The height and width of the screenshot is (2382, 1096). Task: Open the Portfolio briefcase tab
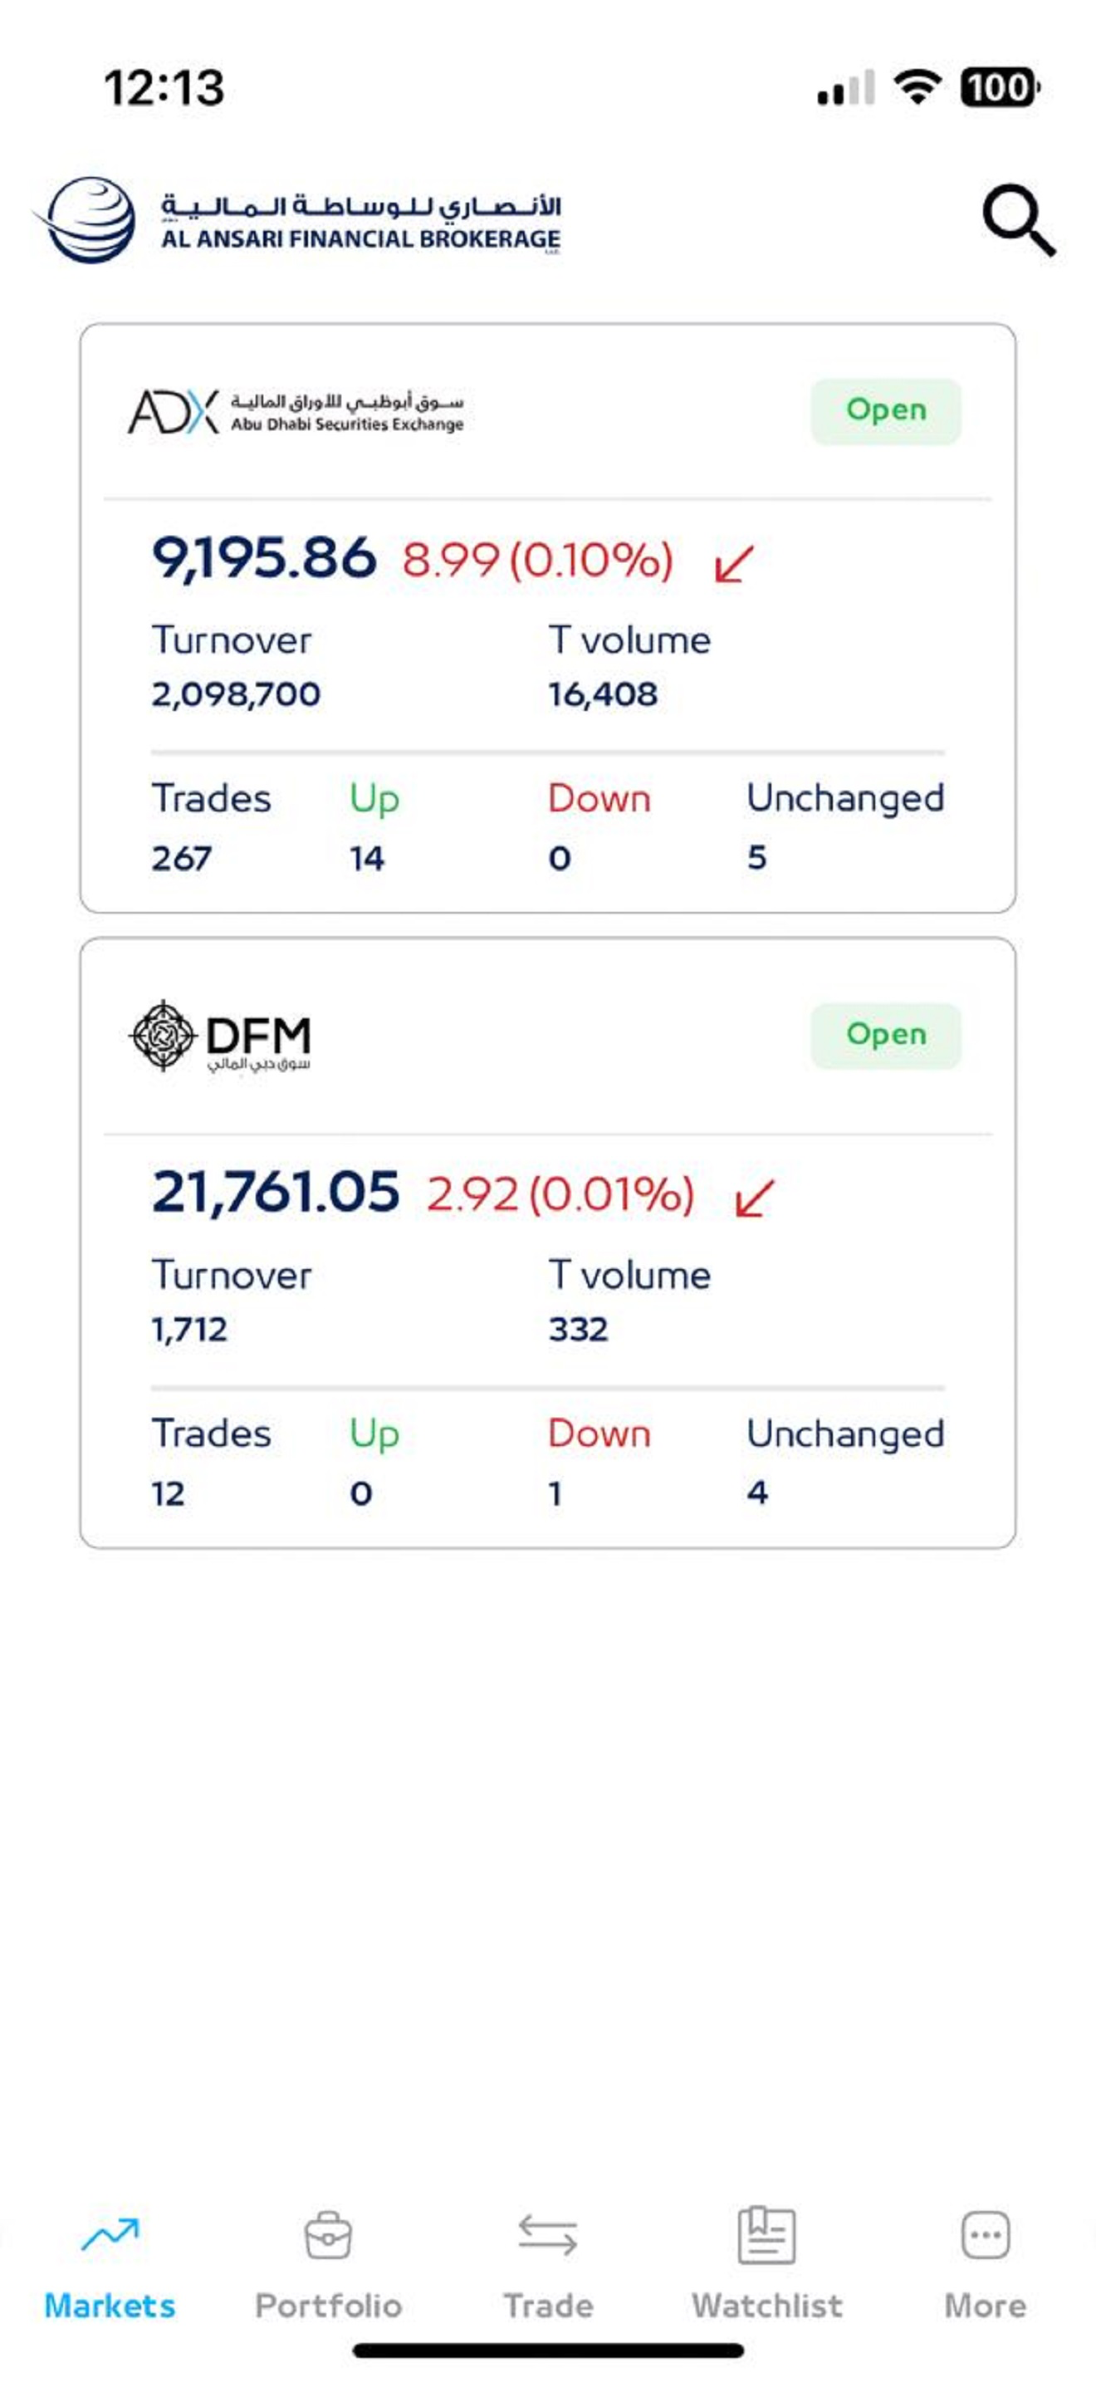(328, 2266)
